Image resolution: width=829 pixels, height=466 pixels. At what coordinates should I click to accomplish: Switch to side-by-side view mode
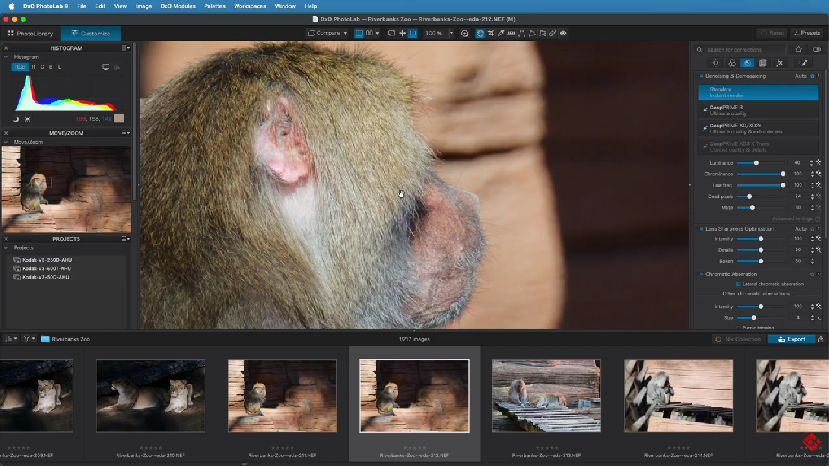369,33
